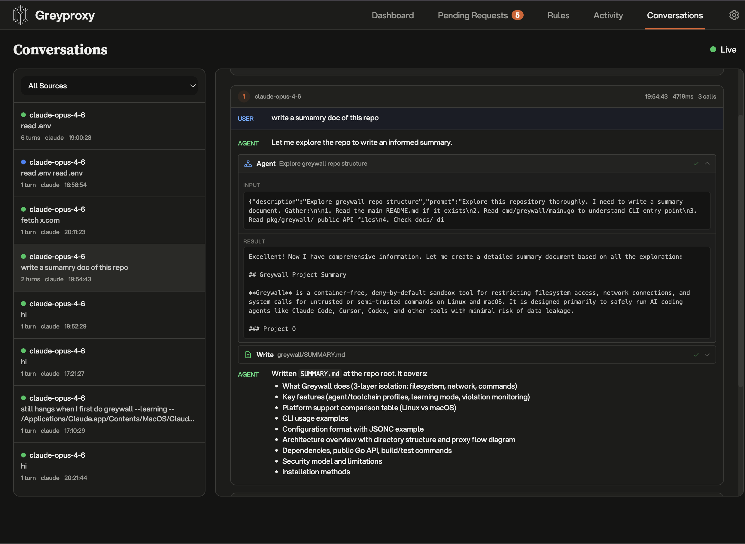
Task: Click the Agent tool call green checkmark
Action: (696, 164)
